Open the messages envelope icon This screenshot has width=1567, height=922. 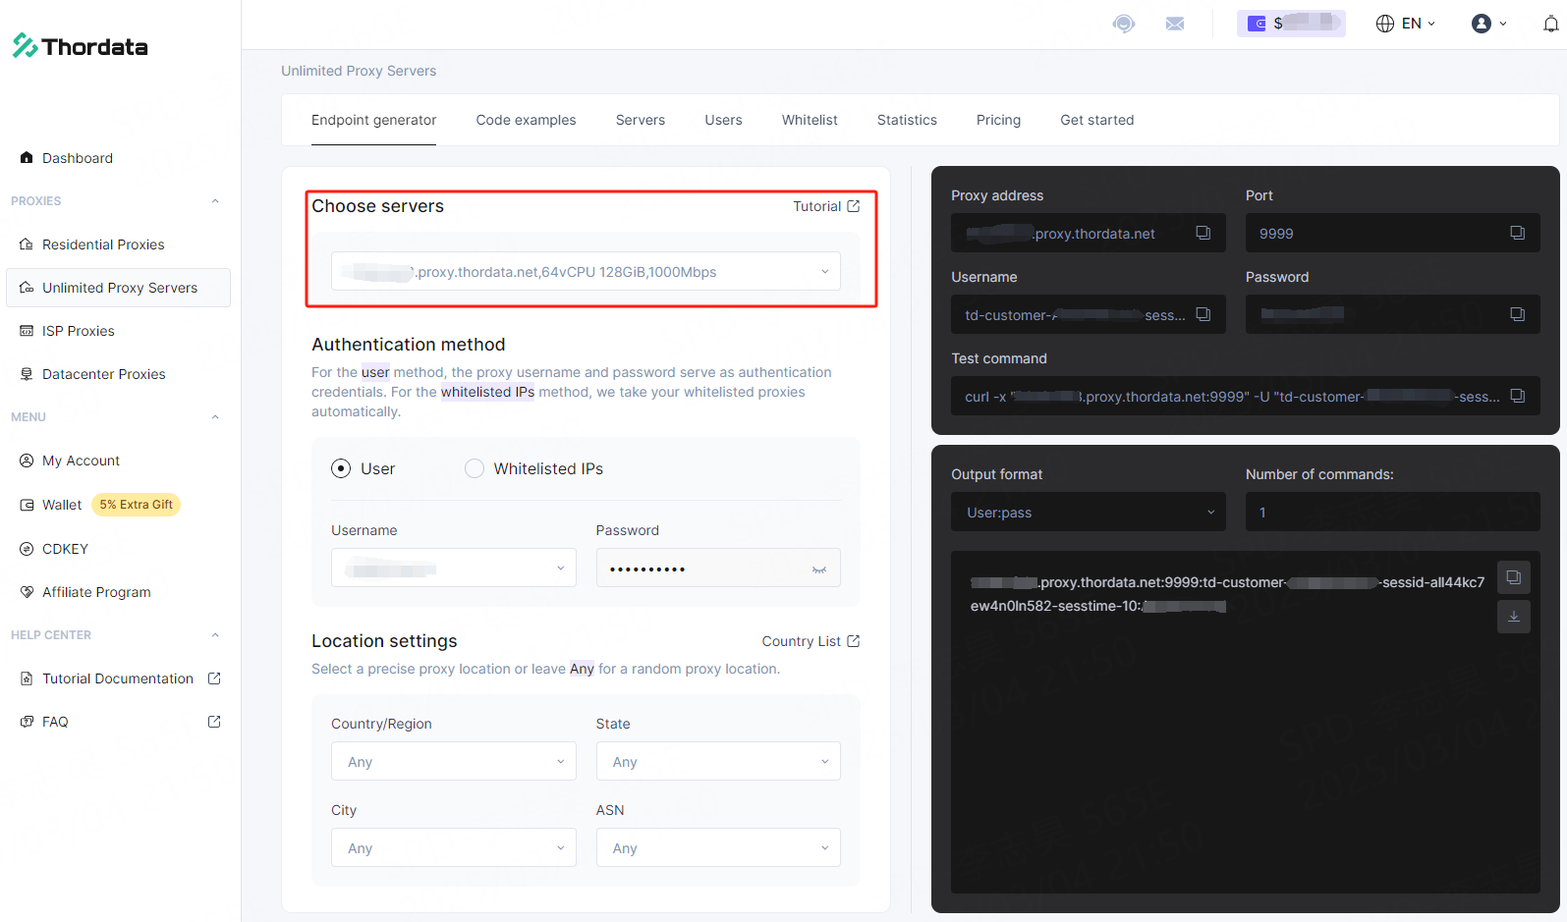pos(1175,24)
